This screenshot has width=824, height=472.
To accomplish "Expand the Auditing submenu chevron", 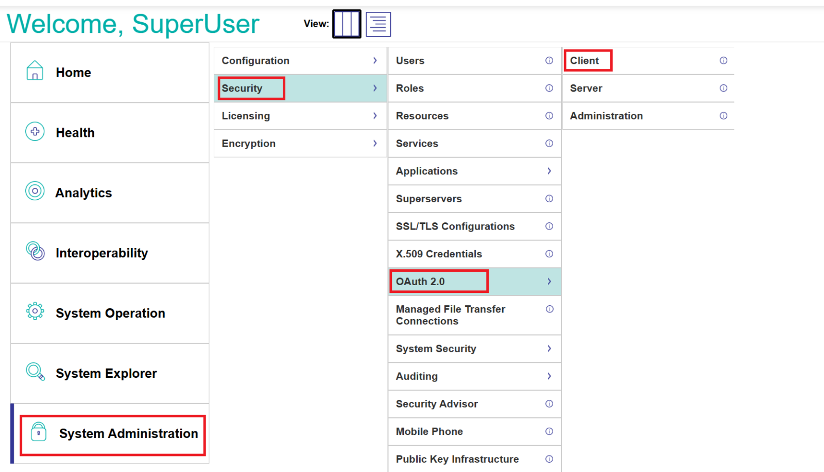I will (549, 376).
